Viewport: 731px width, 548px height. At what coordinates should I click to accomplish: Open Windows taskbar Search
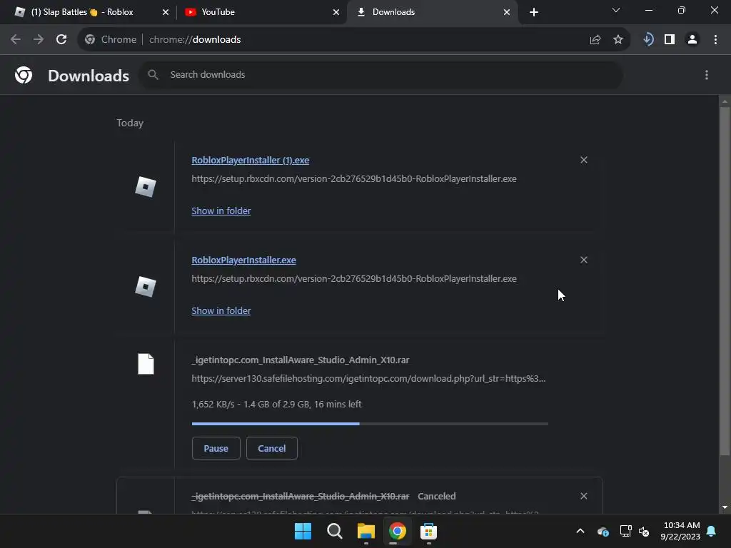click(x=335, y=531)
